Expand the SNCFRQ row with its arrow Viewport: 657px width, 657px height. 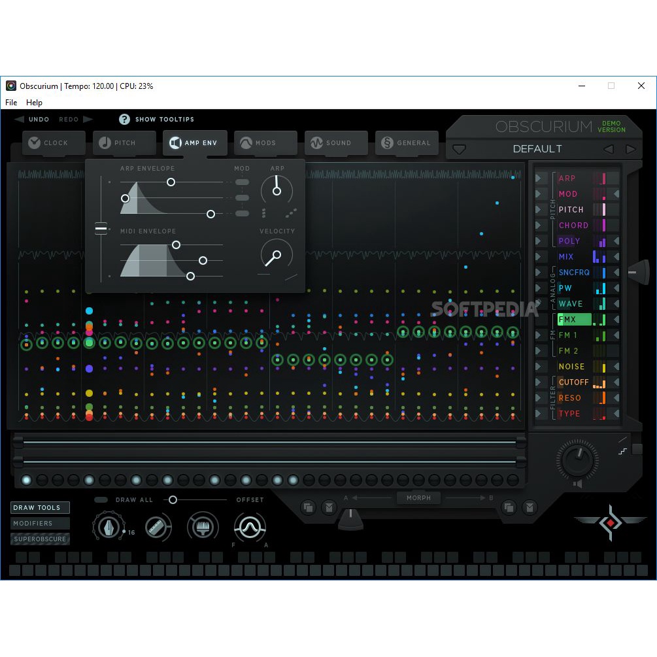click(x=538, y=273)
